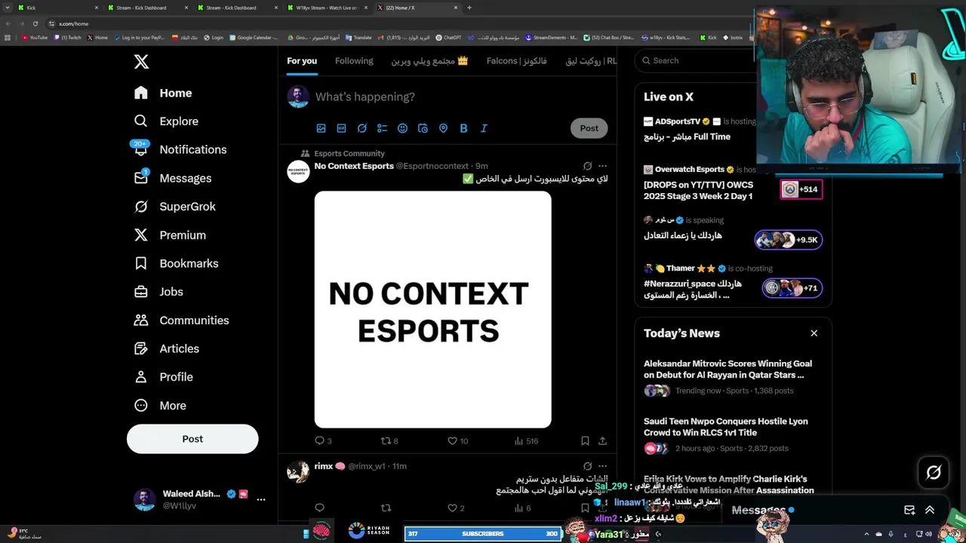
Task: Like the No Context Esports post
Action: pos(457,440)
